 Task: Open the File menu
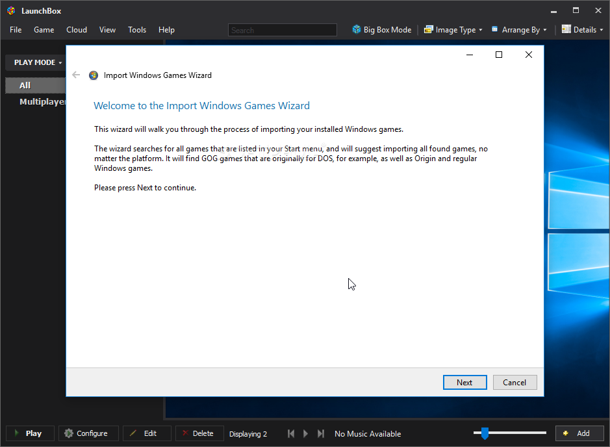tap(16, 30)
